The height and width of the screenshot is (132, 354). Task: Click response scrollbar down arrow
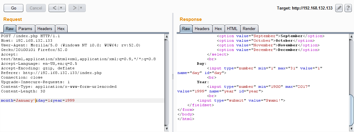pos(352,129)
